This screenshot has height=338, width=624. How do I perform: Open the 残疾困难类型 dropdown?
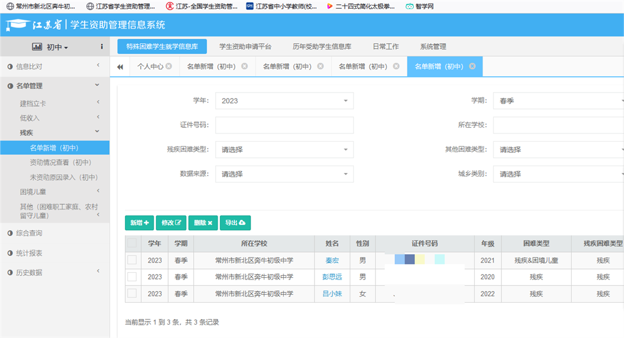point(284,150)
